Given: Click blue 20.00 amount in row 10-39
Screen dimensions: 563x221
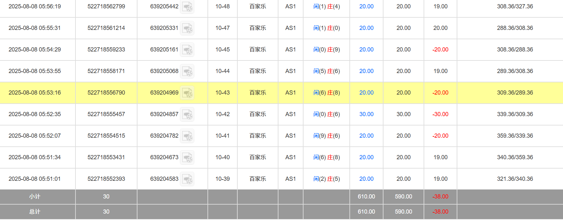Looking at the screenshot, I should click(366, 179).
